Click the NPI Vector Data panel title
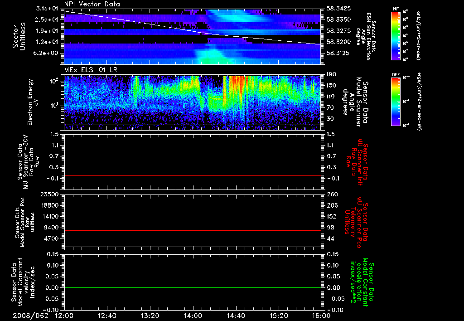The height and width of the screenshot is (321, 464). click(92, 4)
